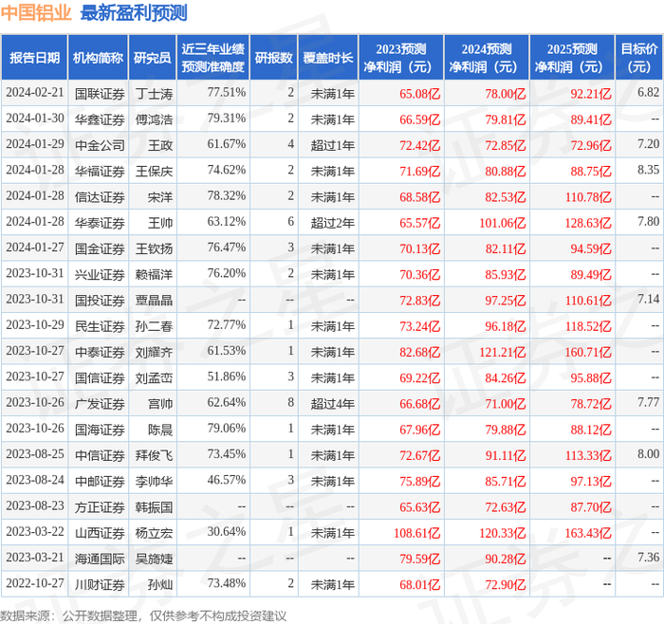Click the 研报数 column header

273,58
